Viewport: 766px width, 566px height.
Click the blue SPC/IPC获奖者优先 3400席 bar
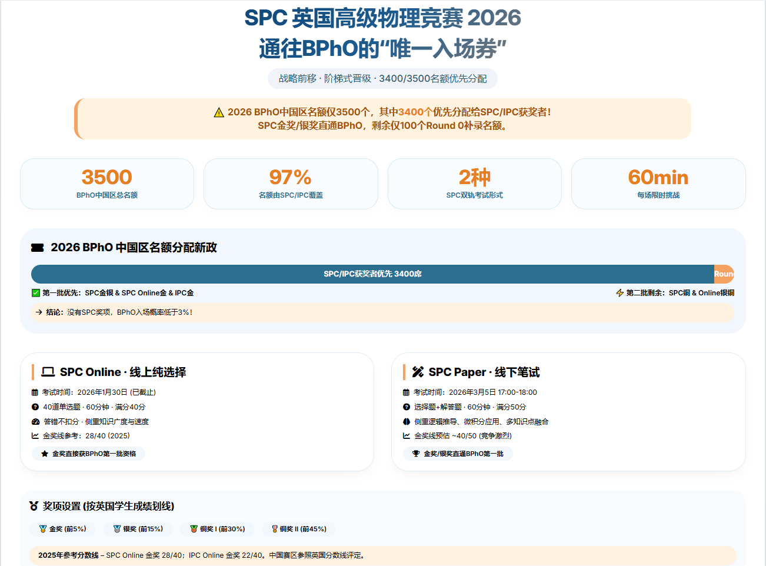click(x=372, y=274)
